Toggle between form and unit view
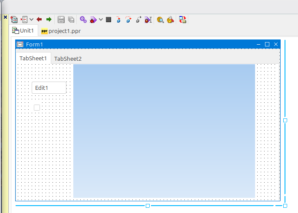 (183, 20)
